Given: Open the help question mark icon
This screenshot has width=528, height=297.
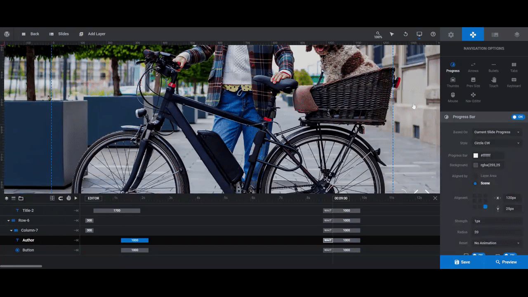Looking at the screenshot, I should (433, 34).
